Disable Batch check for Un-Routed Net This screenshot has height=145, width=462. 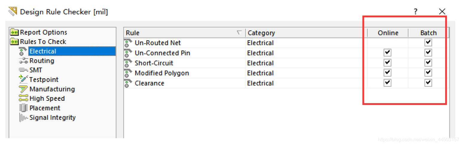428,43
